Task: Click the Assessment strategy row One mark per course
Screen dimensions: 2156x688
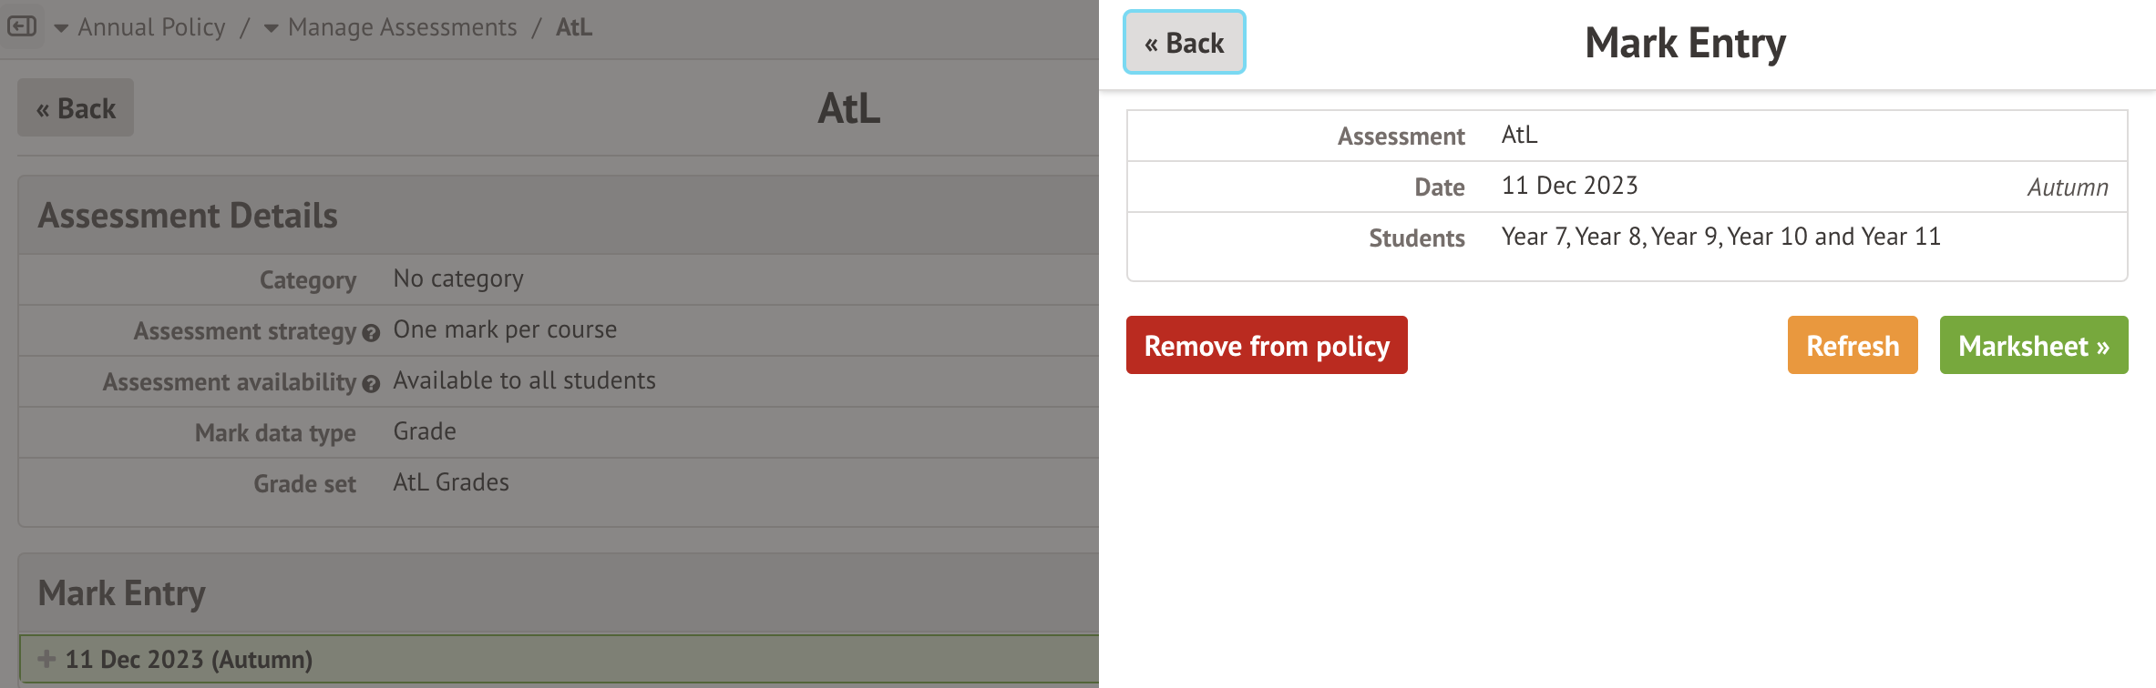Action: click(x=505, y=329)
